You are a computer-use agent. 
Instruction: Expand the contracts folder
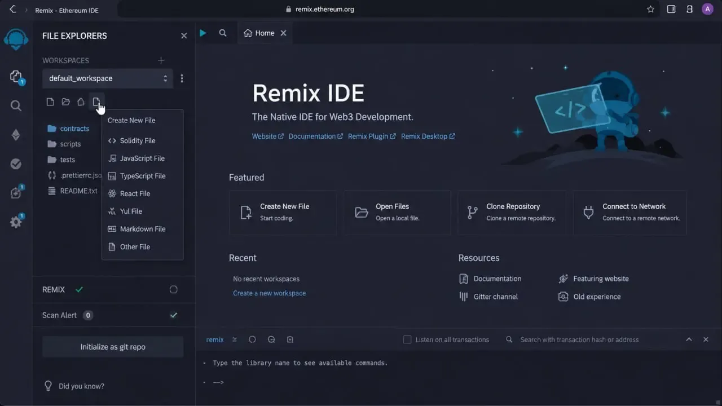click(68, 129)
